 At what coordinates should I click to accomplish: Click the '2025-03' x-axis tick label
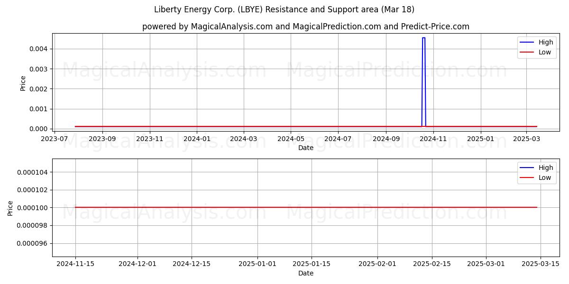click(526, 139)
